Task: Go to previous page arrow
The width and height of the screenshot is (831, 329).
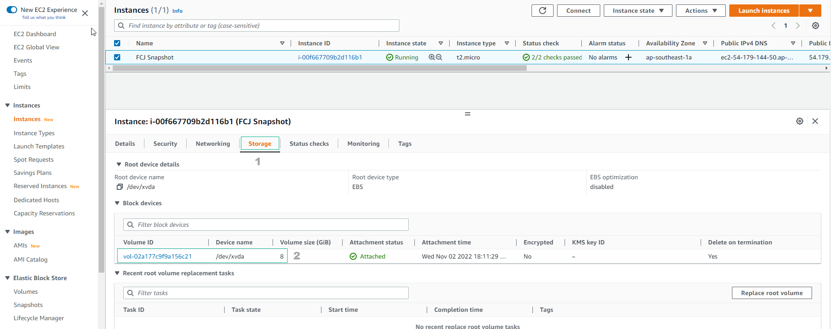Action: 773,26
